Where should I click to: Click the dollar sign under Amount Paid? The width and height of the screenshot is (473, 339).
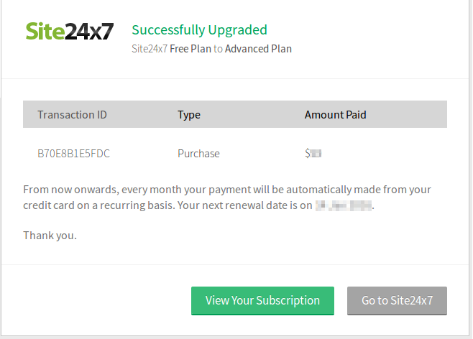tap(308, 154)
